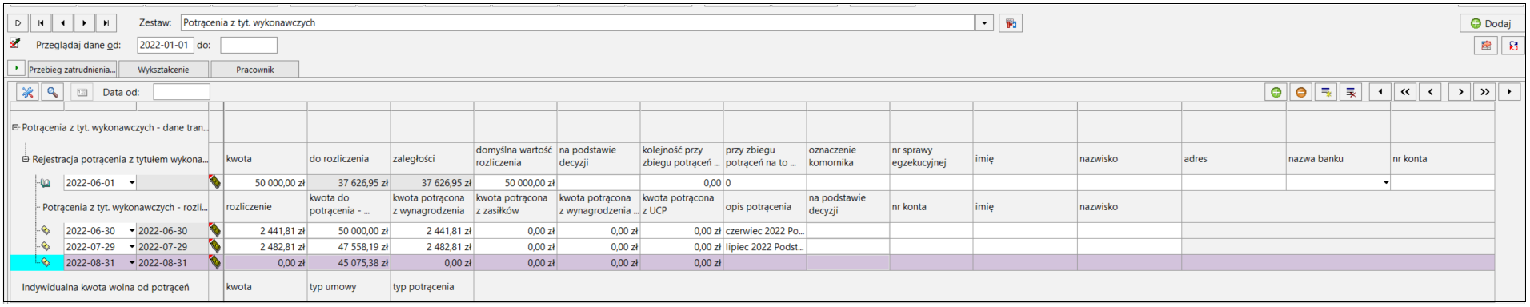Select the rozliczenie cell '2 441,81 zł'
Viewport: 1530px width, 307px height.
(266, 231)
